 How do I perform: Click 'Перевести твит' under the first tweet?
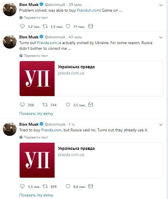36,18
